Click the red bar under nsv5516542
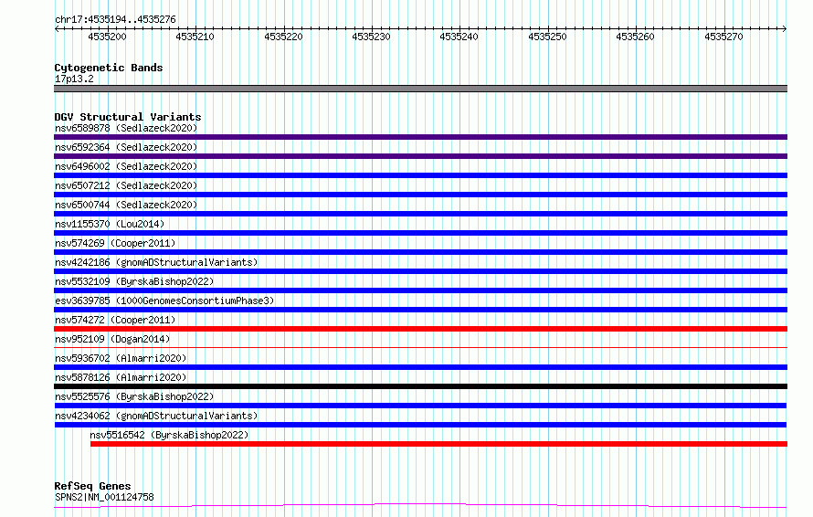 click(x=438, y=444)
